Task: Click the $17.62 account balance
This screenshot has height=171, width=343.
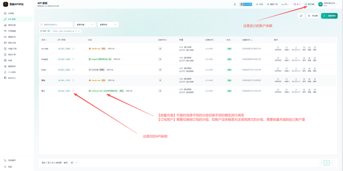Action: pyautogui.click(x=310, y=4)
